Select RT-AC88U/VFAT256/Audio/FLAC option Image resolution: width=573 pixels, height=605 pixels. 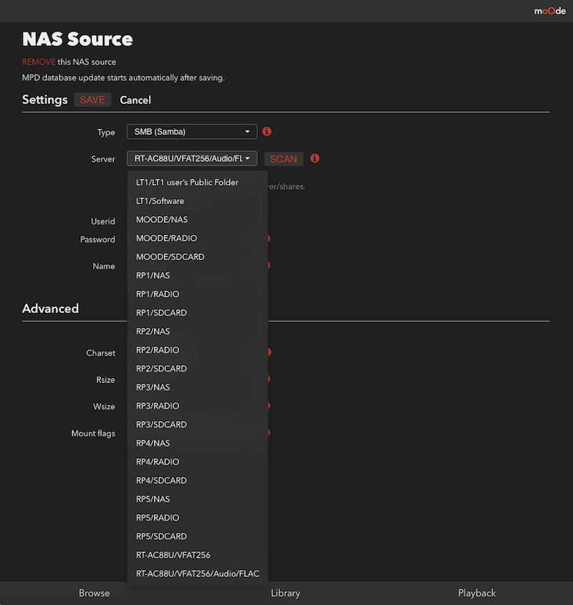click(198, 573)
